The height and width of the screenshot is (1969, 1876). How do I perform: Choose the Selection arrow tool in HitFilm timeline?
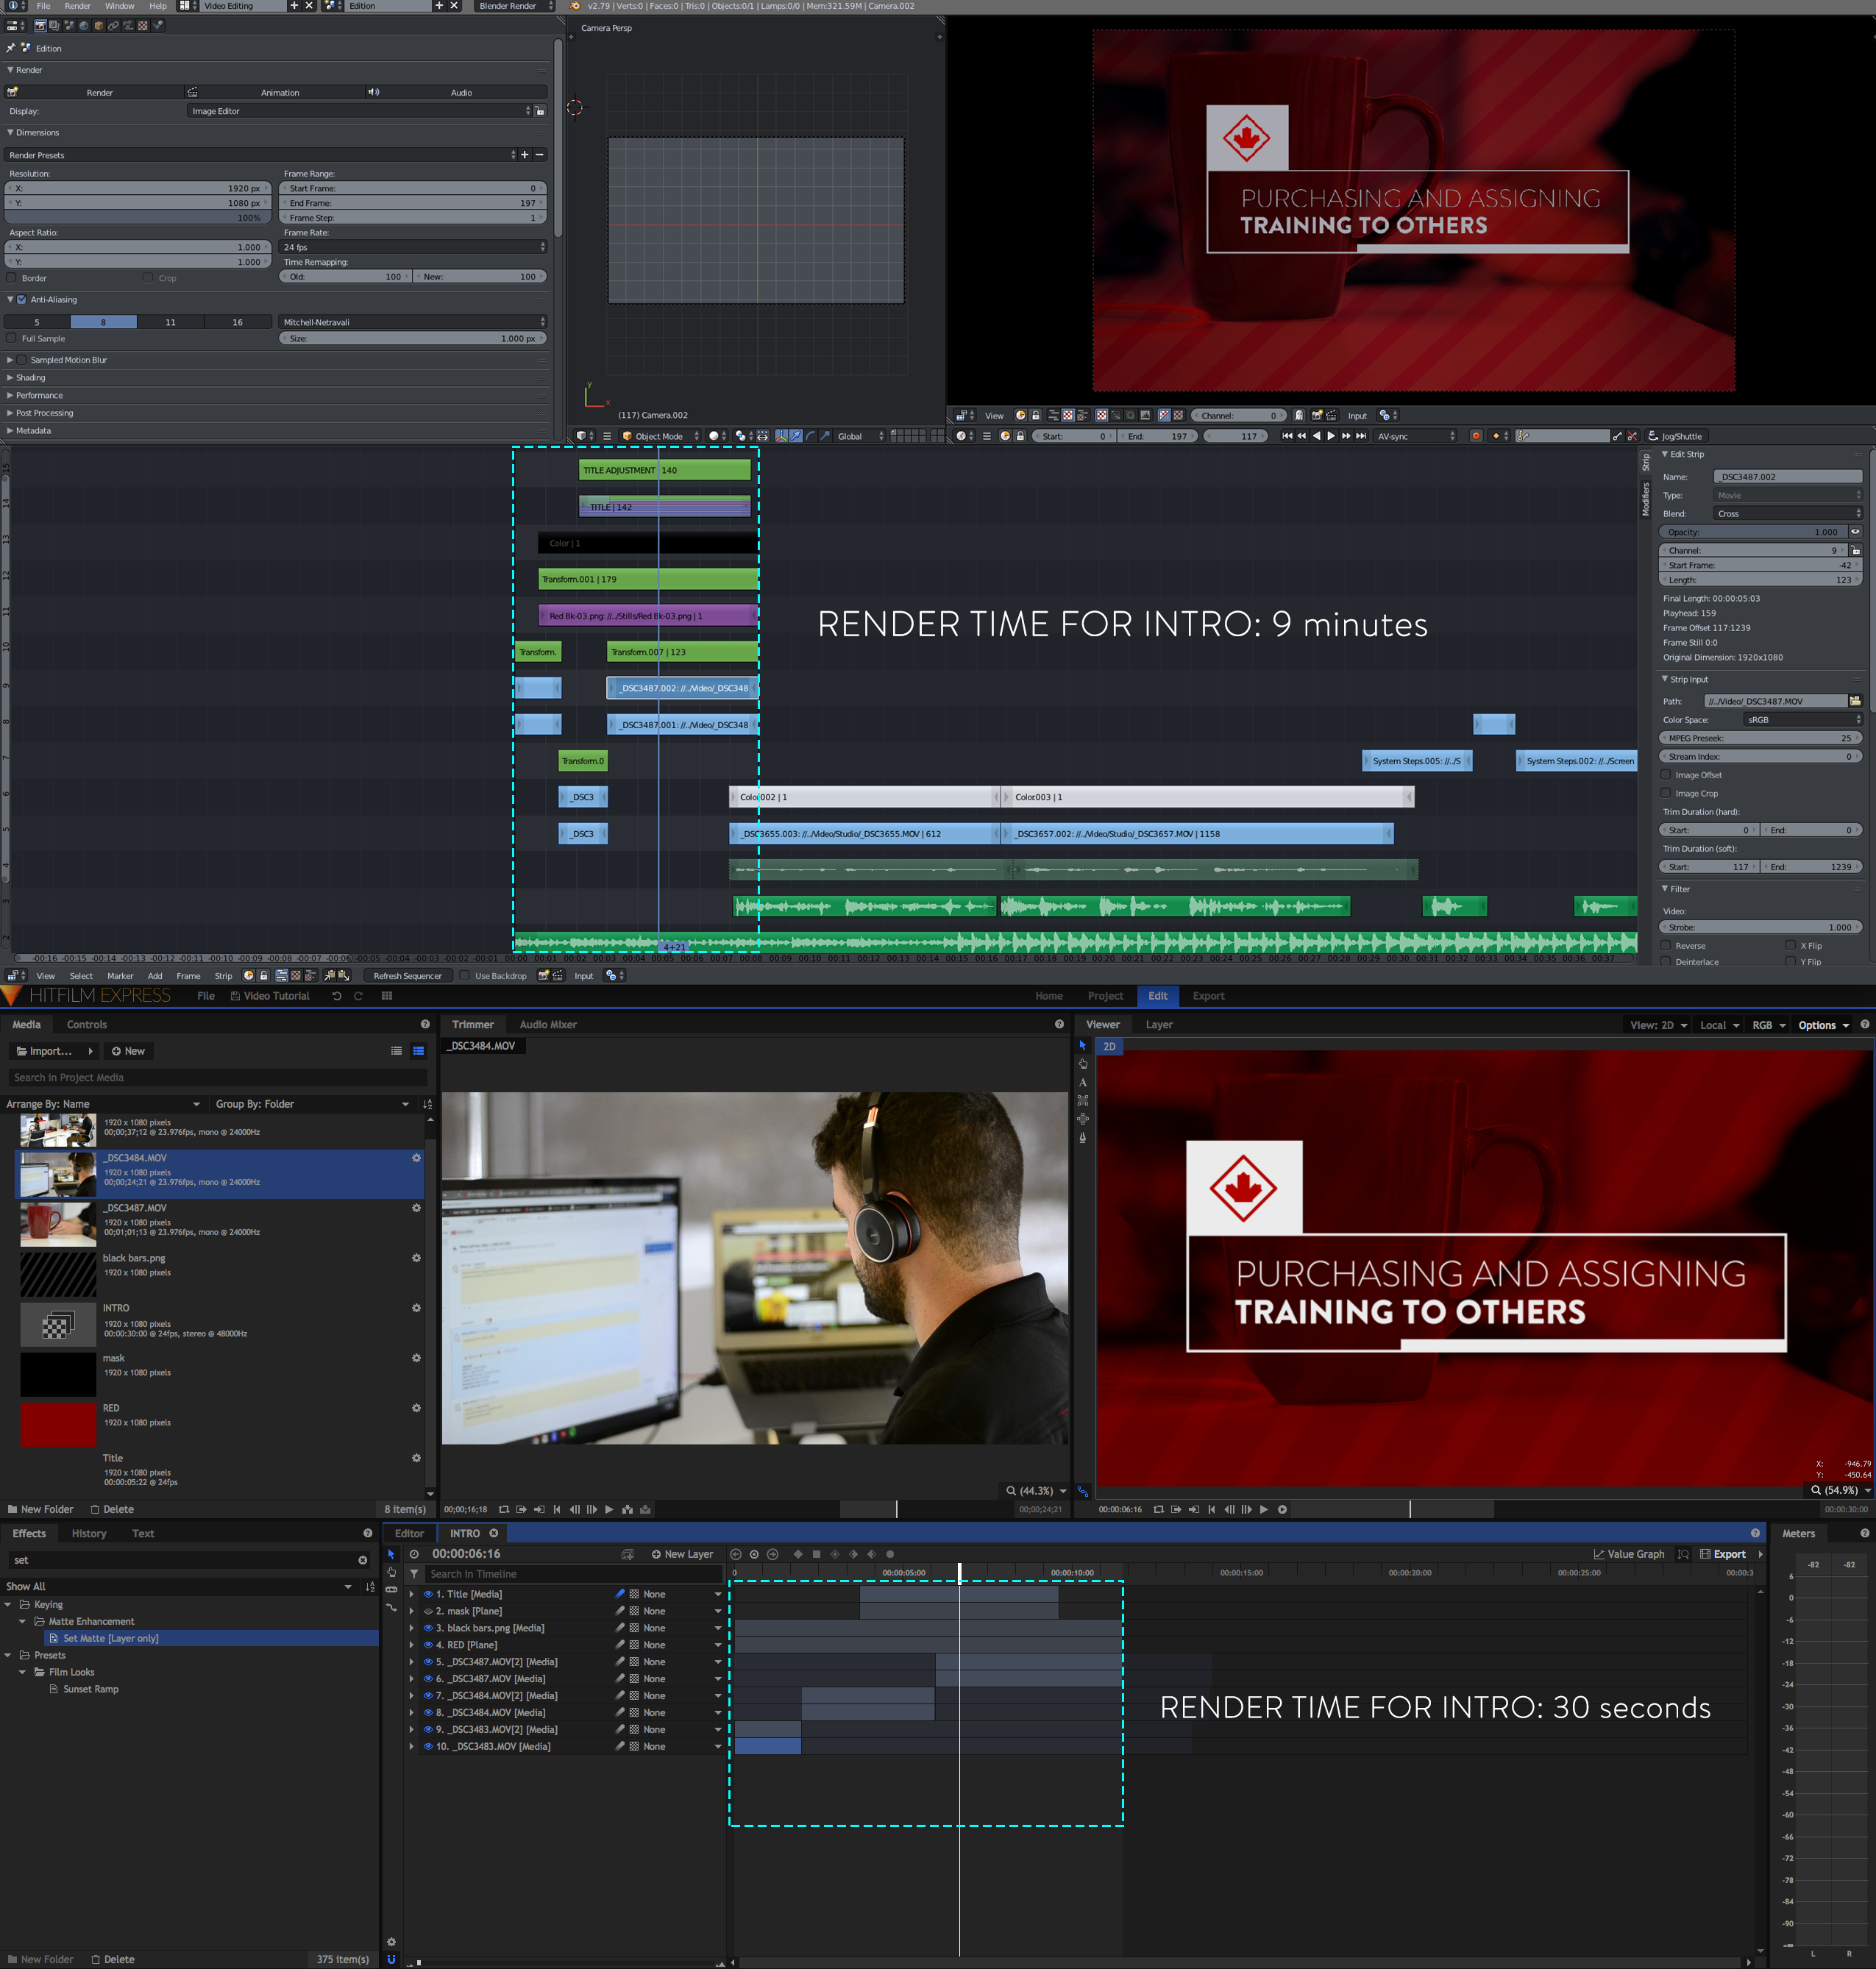pos(391,1554)
